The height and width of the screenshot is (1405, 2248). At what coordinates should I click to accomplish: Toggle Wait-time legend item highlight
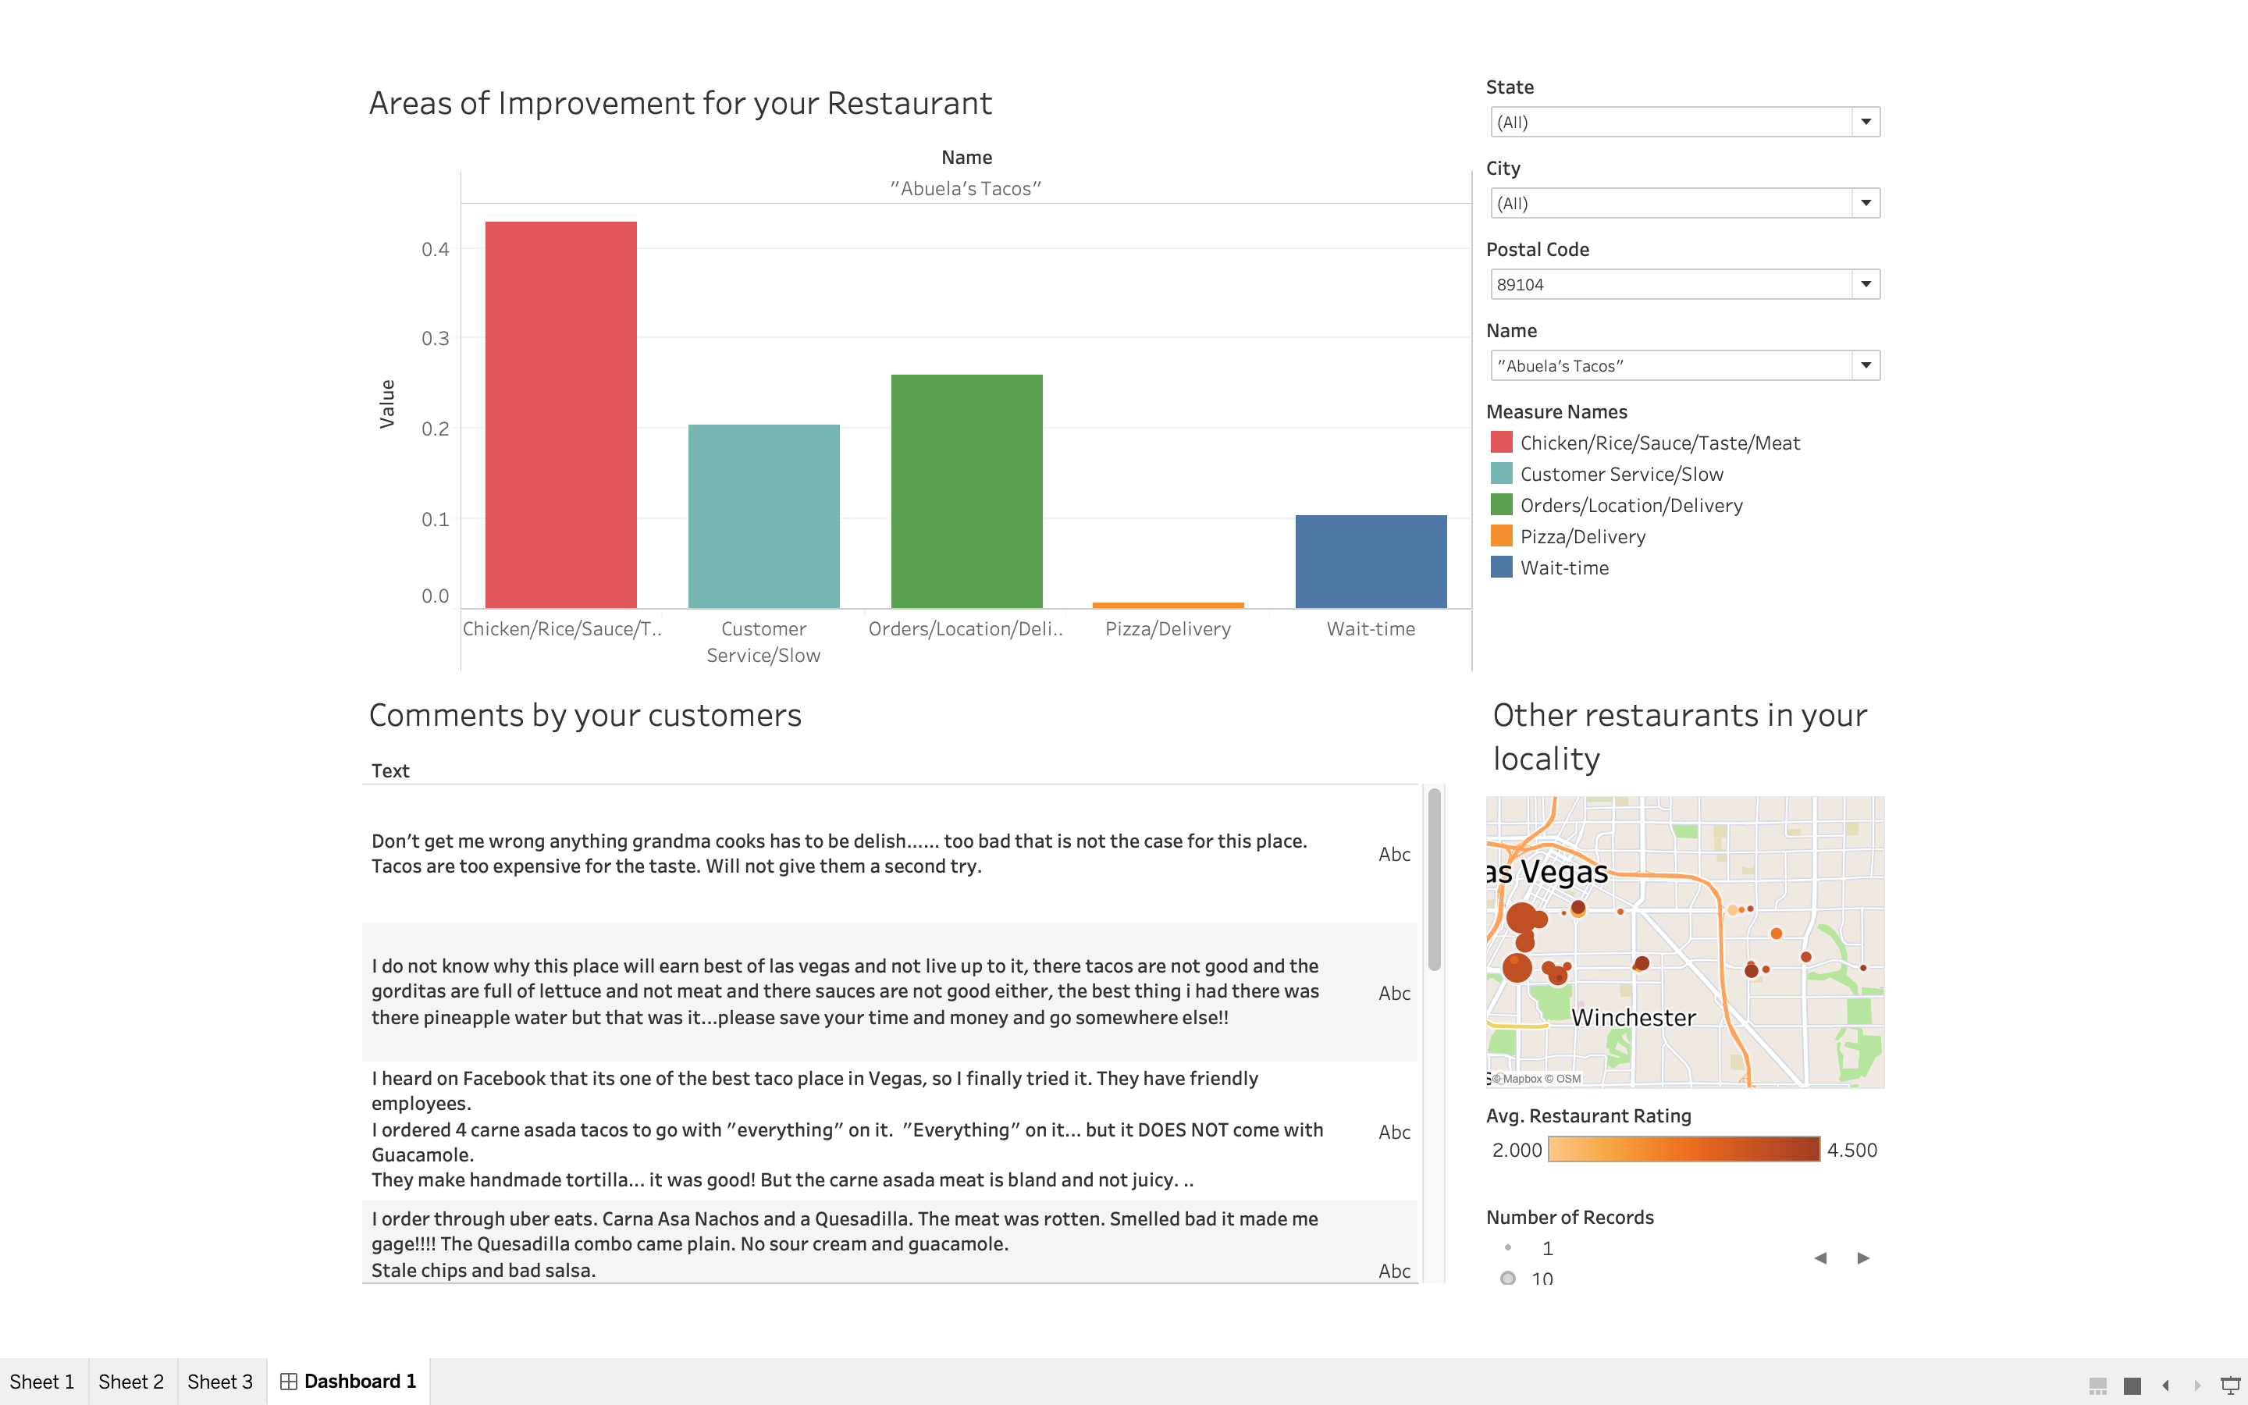tap(1564, 567)
